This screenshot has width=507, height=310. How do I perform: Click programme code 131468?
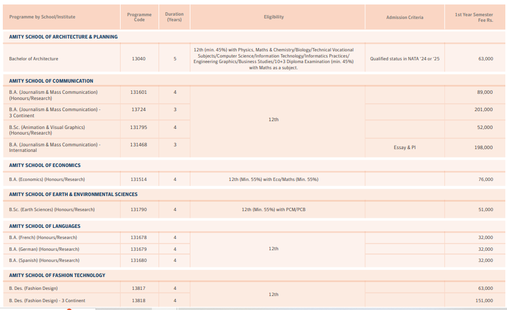tap(138, 145)
